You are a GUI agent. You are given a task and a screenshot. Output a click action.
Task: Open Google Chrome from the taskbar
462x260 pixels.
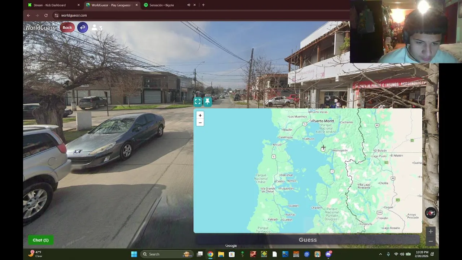pos(210,254)
